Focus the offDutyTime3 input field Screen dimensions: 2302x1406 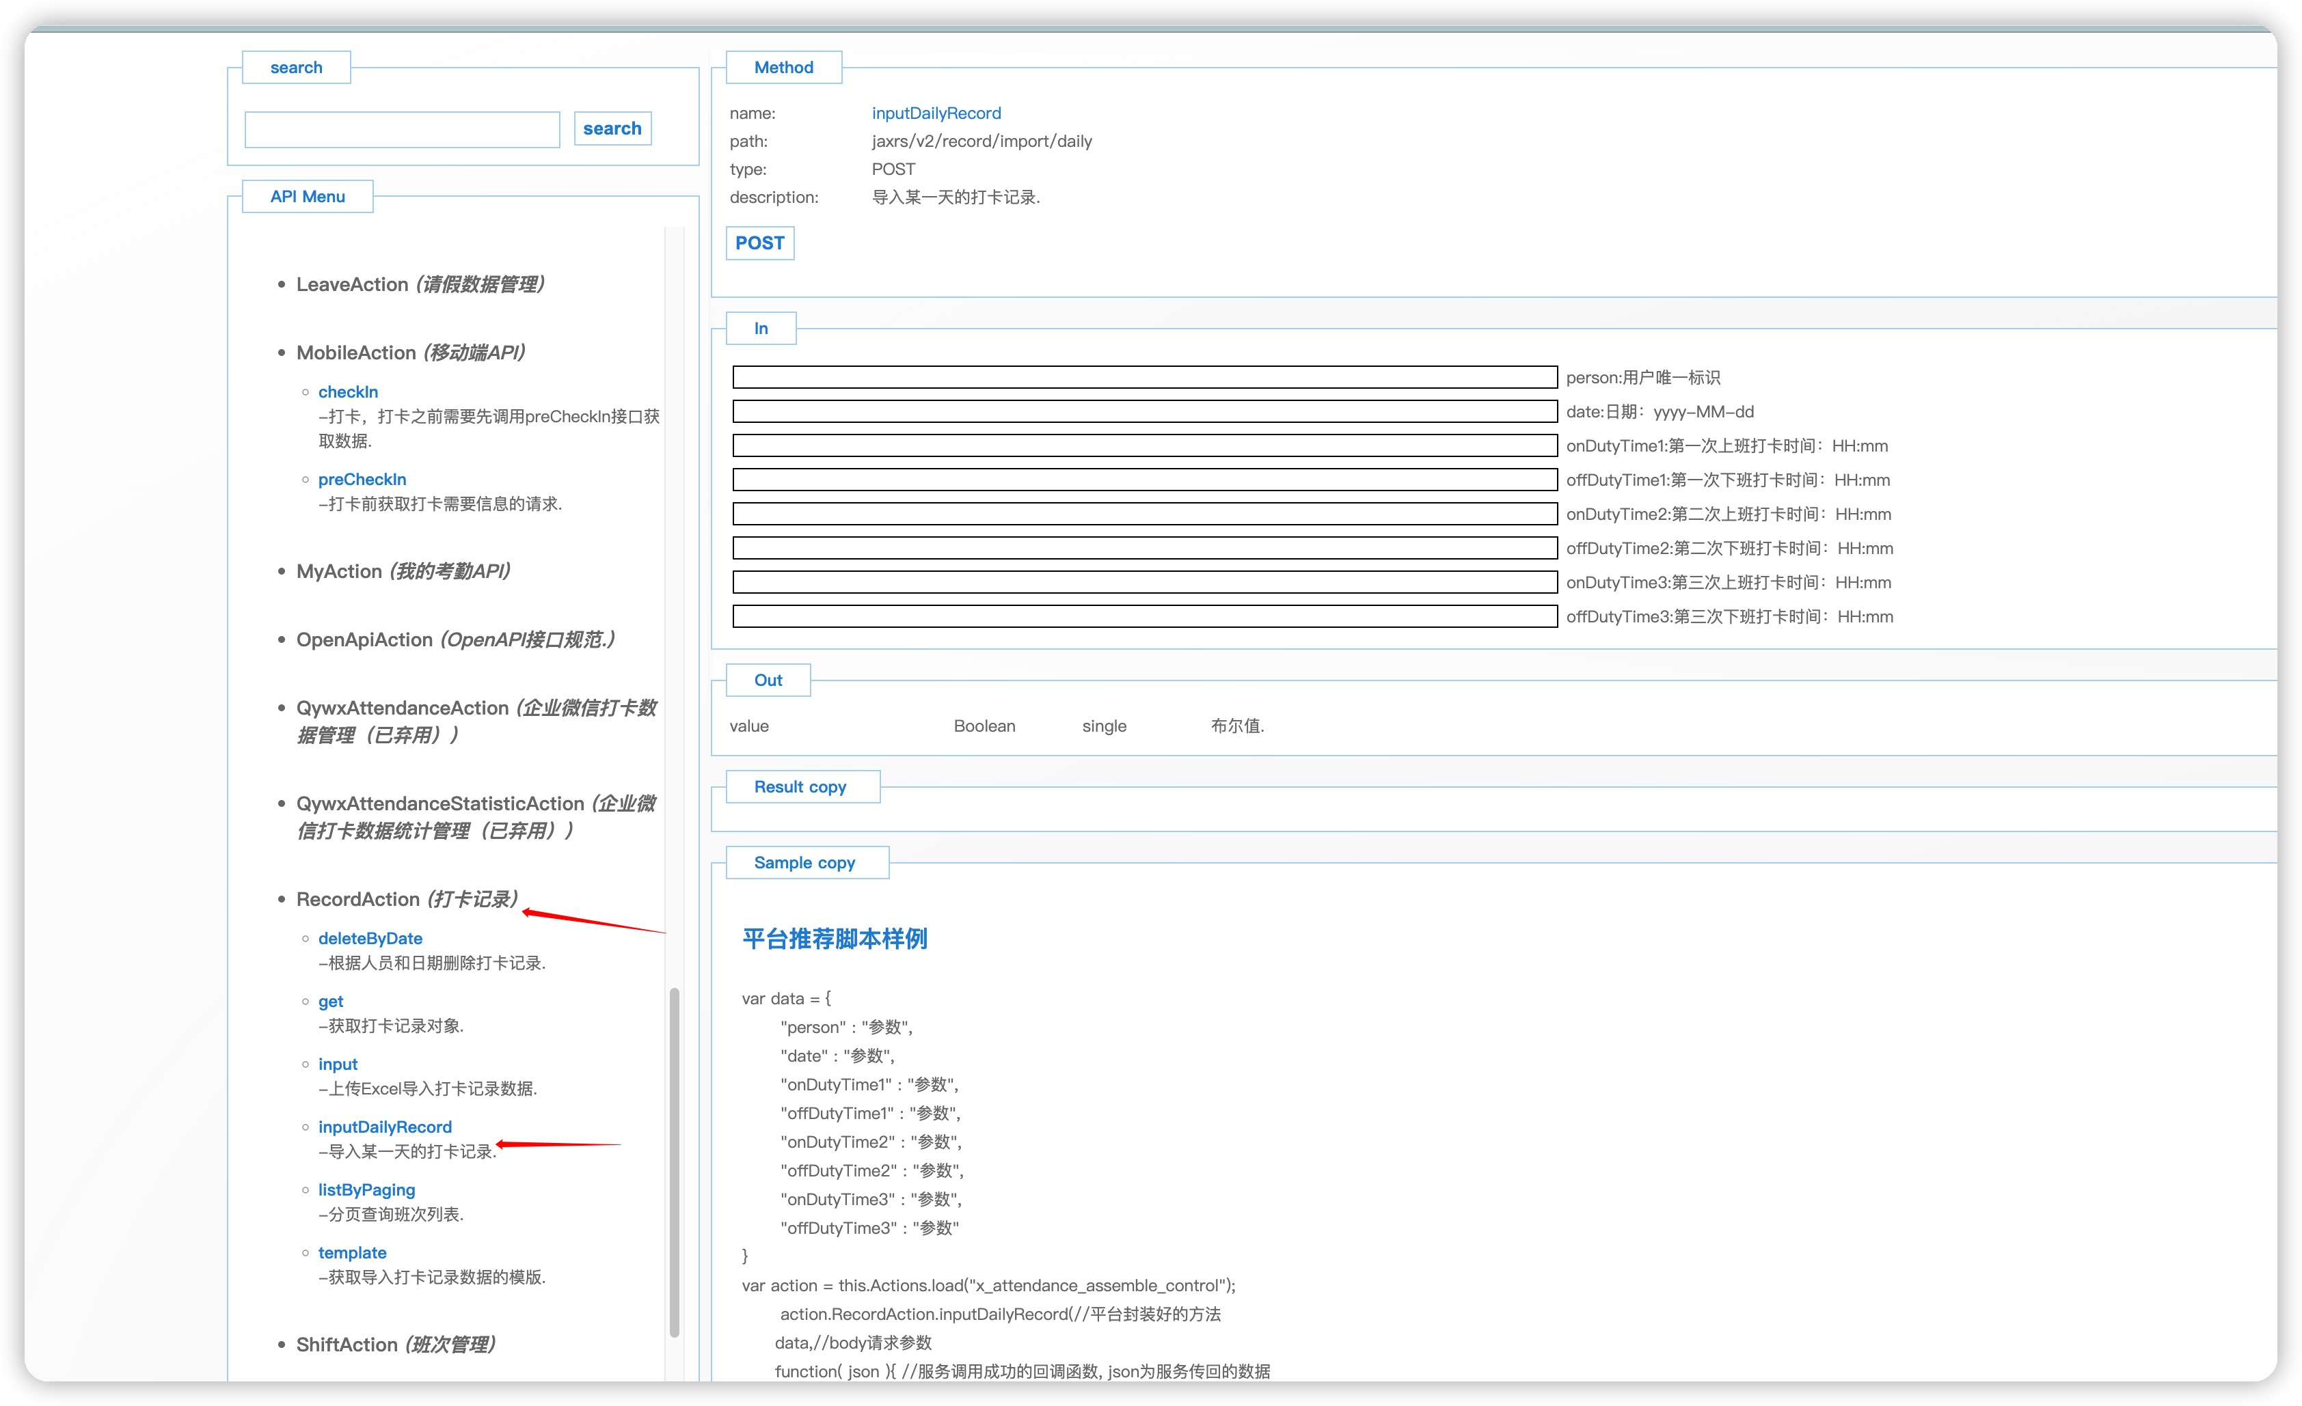point(1144,616)
